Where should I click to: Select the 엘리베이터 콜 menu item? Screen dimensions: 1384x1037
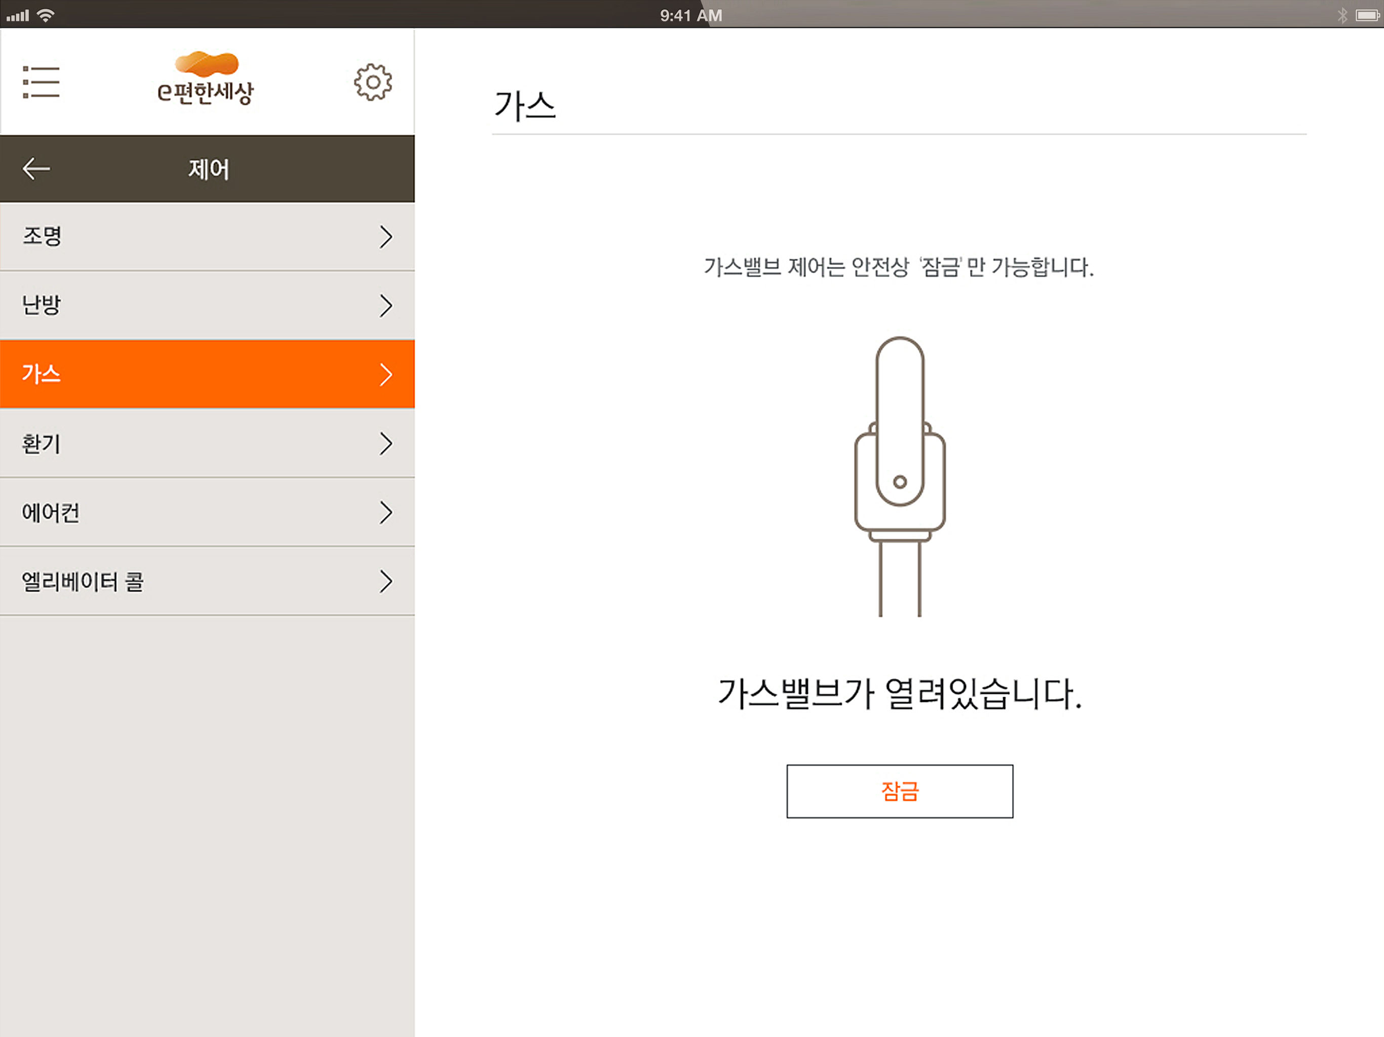pos(207,581)
